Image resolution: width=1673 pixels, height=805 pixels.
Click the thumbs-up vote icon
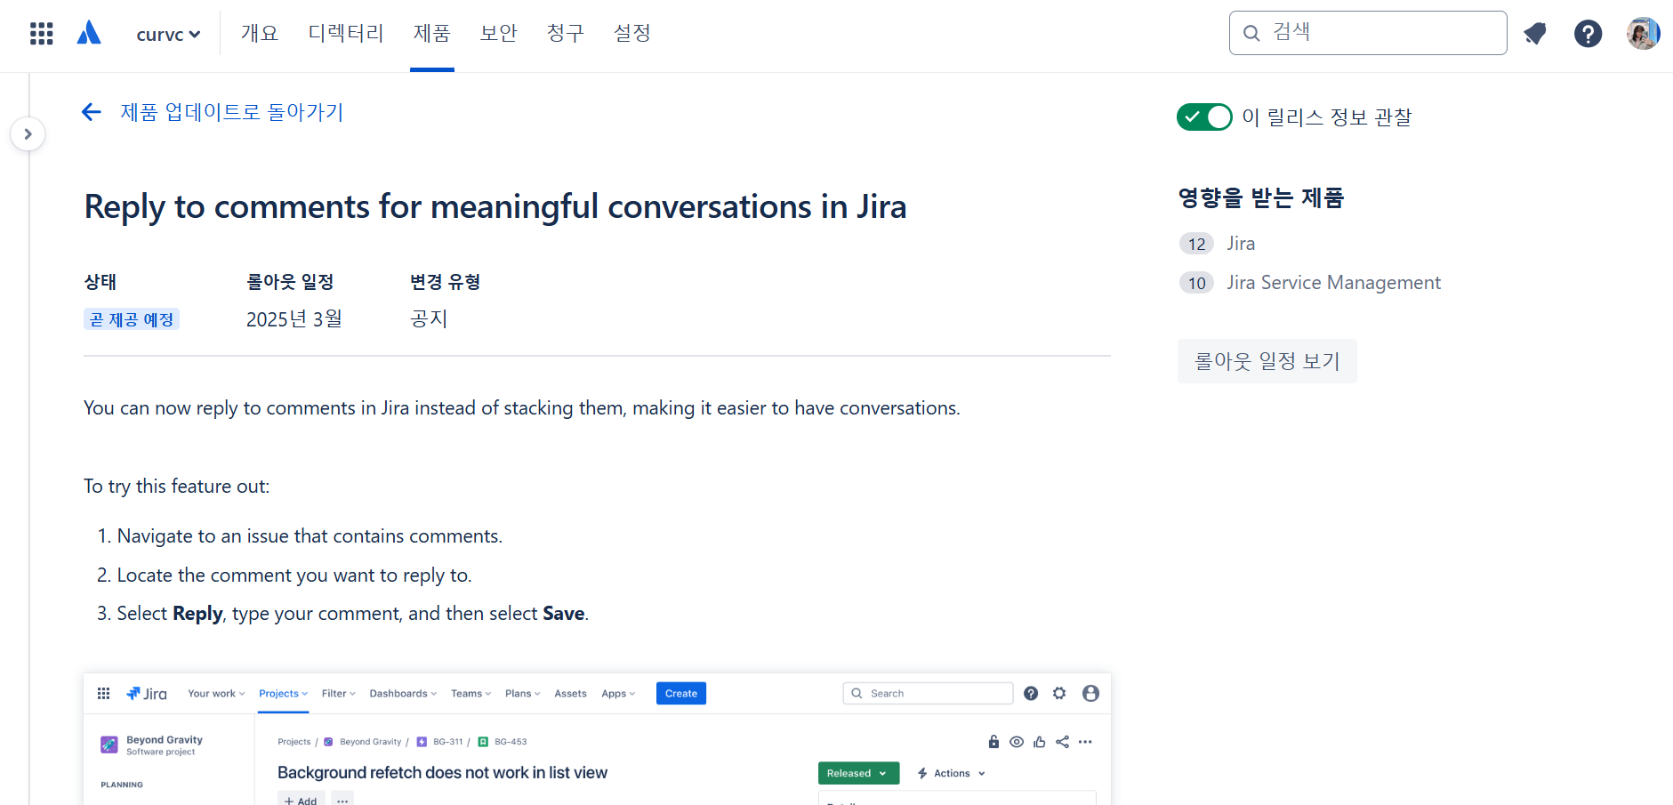pos(1040,742)
